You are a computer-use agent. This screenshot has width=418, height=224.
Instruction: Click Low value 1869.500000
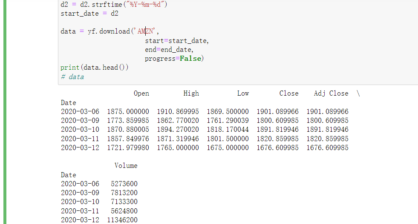point(228,111)
